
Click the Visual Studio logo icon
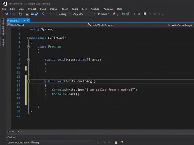(5, 3)
